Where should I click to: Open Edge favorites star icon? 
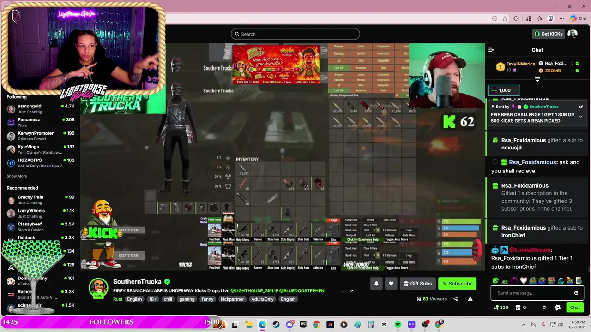tap(505, 18)
